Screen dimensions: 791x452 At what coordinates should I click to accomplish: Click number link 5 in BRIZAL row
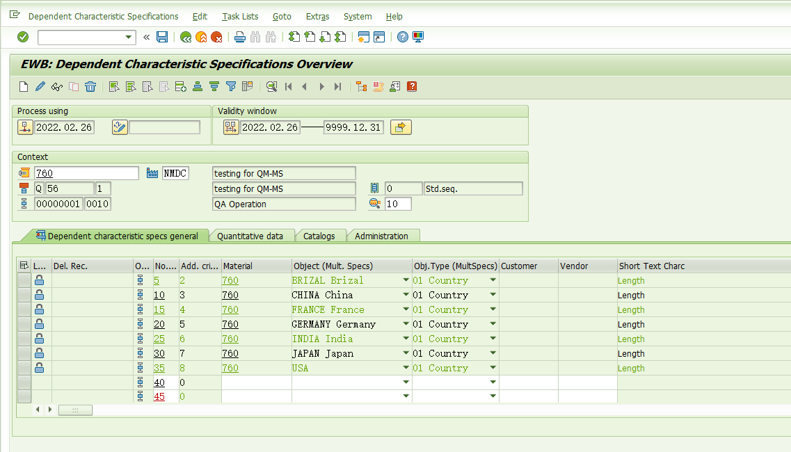click(157, 280)
